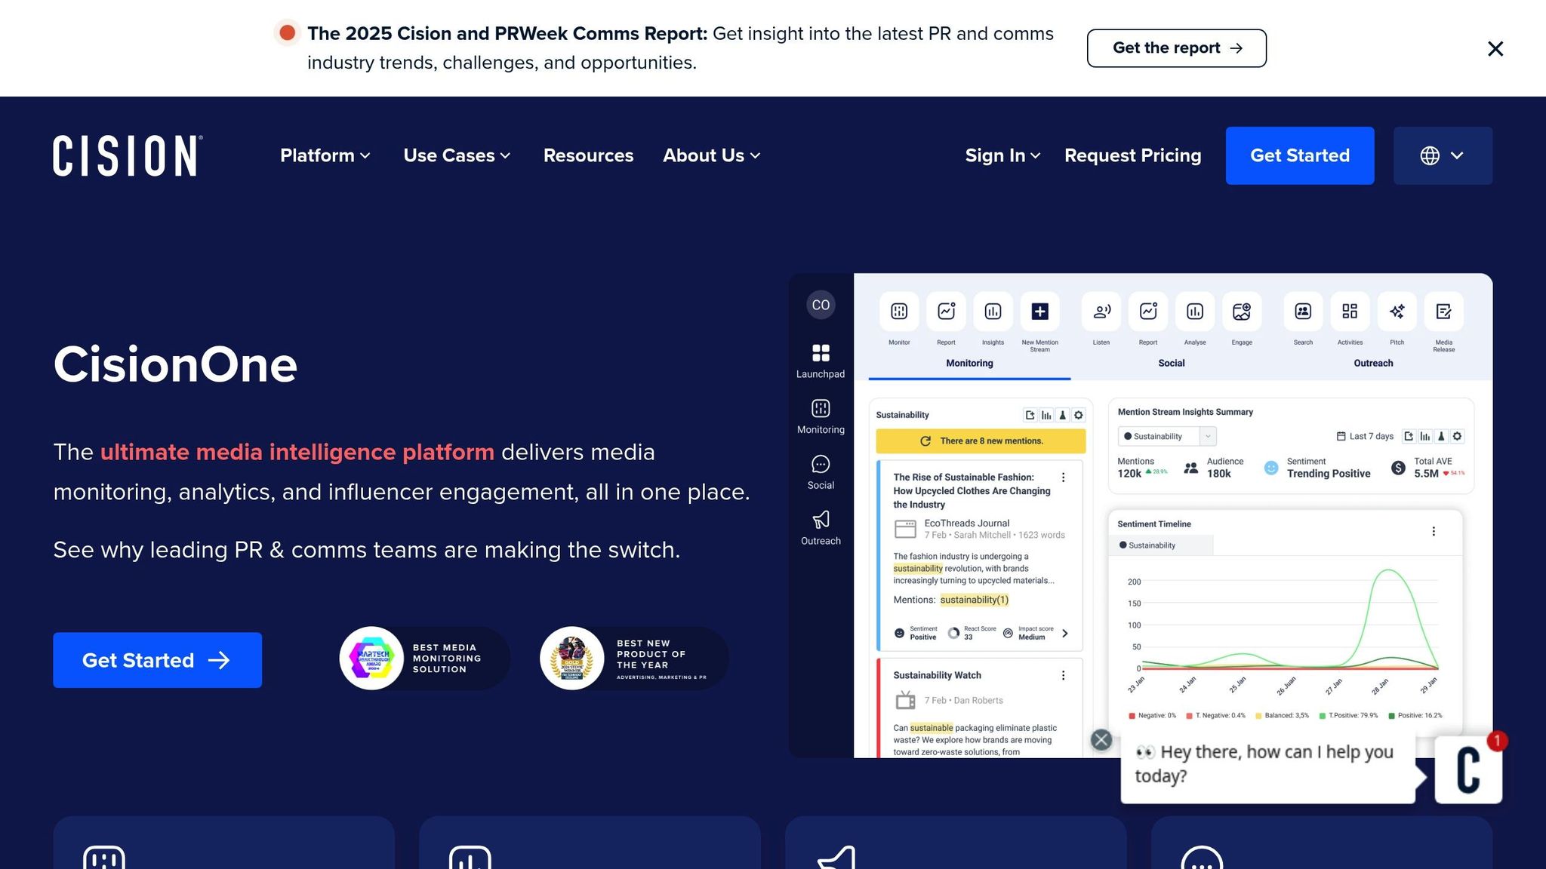Screen dimensions: 1546x869
Task: Open three-dot menu on Sustainability Watch card
Action: click(1063, 676)
